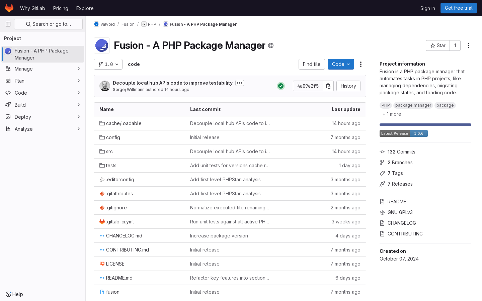
Task: Click the README.md markdown icon
Action: click(102, 278)
